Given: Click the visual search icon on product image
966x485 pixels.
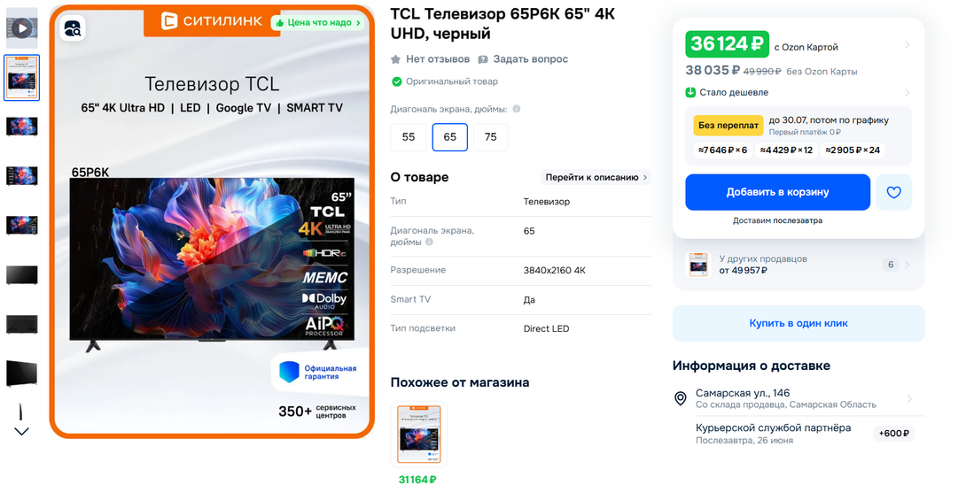Looking at the screenshot, I should click(x=73, y=28).
